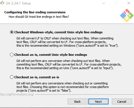Select the Checkout as-is, commit Unix-style radio circle
The width and height of the screenshot is (134, 108).
click(x=12, y=55)
